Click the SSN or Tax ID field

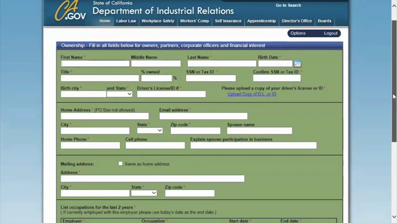[x=211, y=78]
